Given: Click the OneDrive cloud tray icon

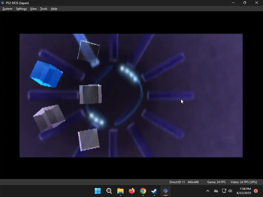Looking at the screenshot, I should [x=216, y=191].
